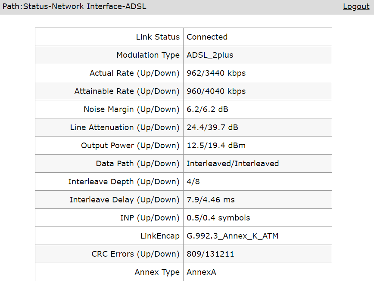Image resolution: width=374 pixels, height=301 pixels.
Task: Select the Link Status label cell
Action: (109, 37)
